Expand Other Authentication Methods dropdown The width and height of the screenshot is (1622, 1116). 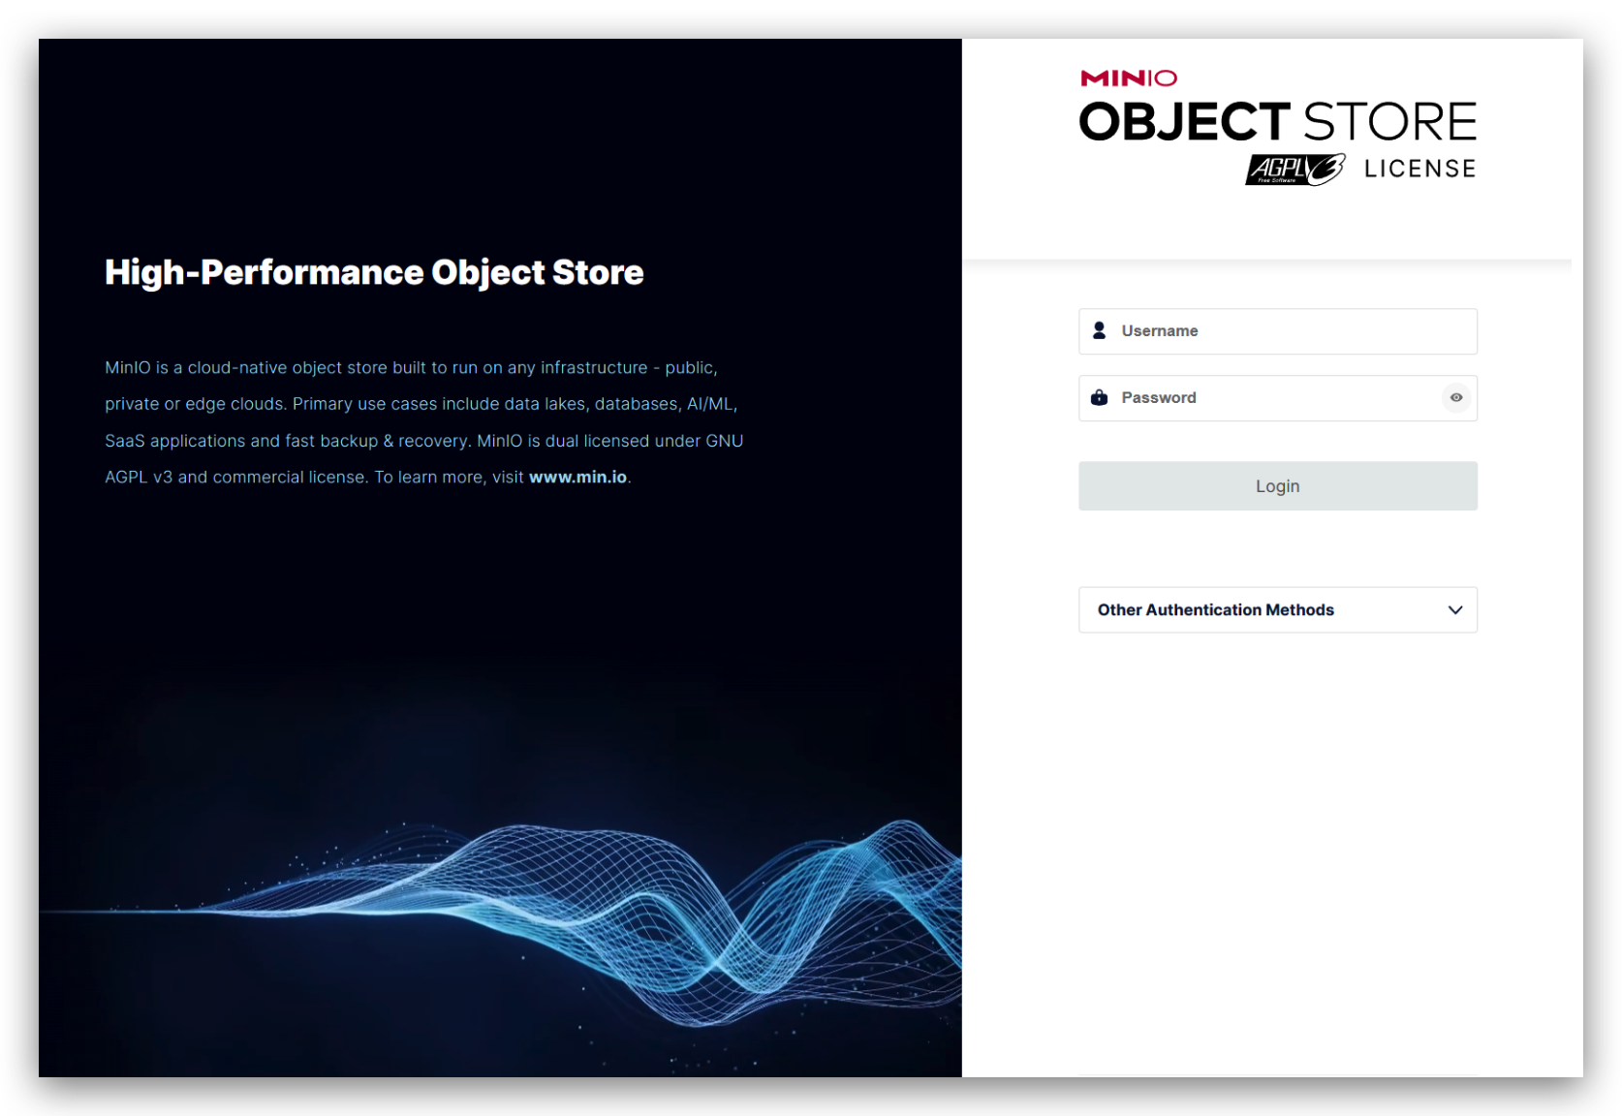pos(1277,610)
